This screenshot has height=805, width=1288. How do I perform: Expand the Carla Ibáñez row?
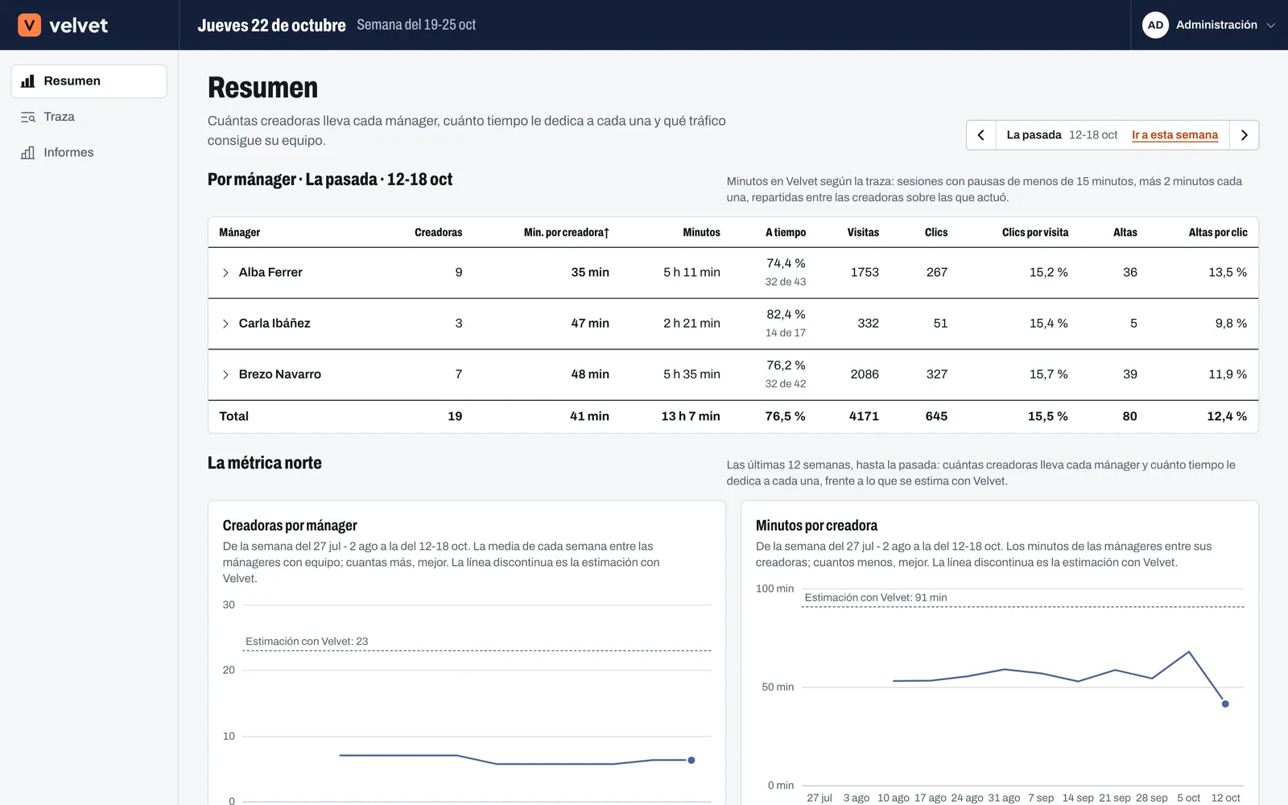(x=225, y=324)
